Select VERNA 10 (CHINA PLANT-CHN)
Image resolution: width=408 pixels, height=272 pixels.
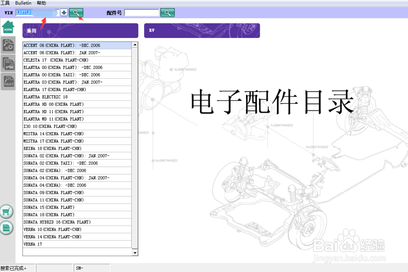tap(77, 230)
